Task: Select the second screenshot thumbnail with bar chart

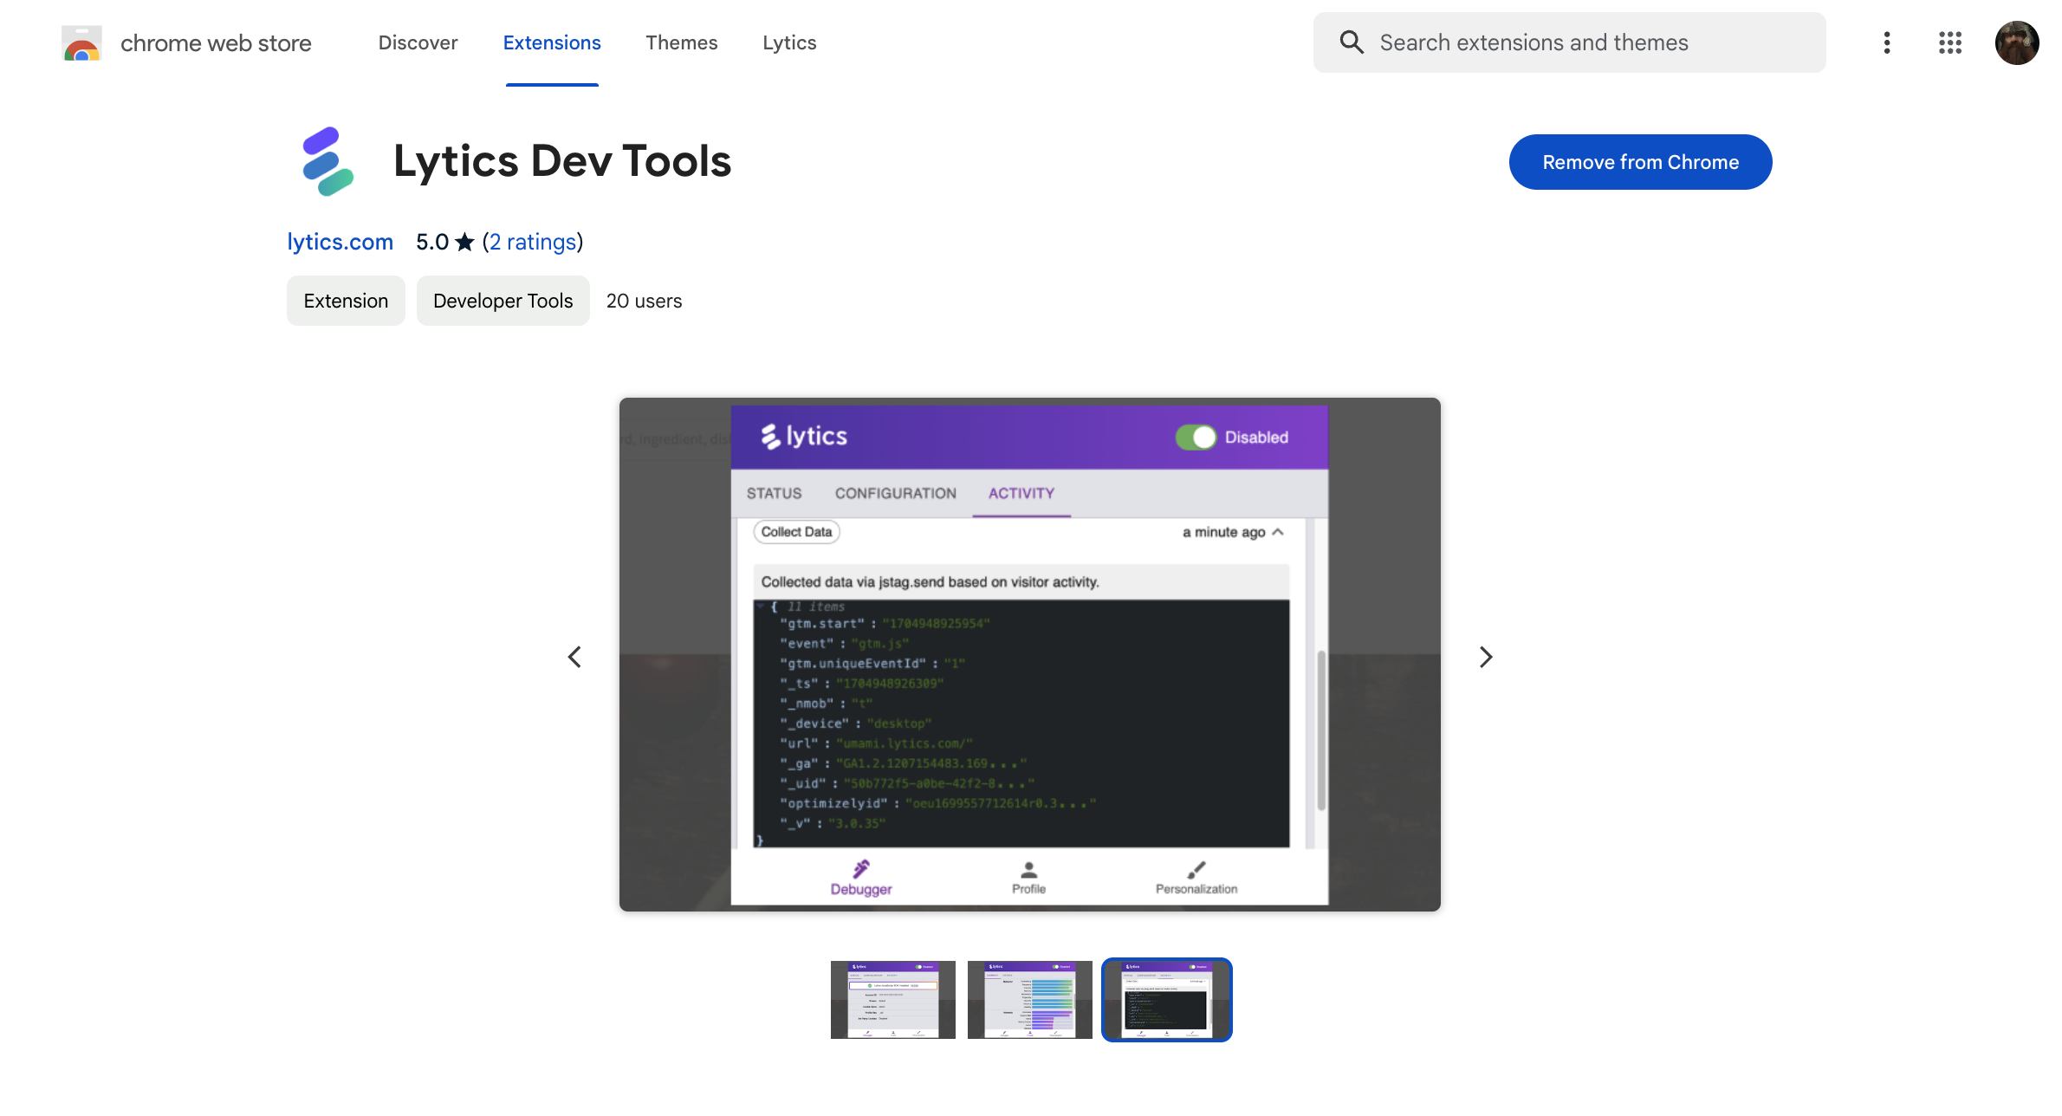Action: coord(1030,1000)
